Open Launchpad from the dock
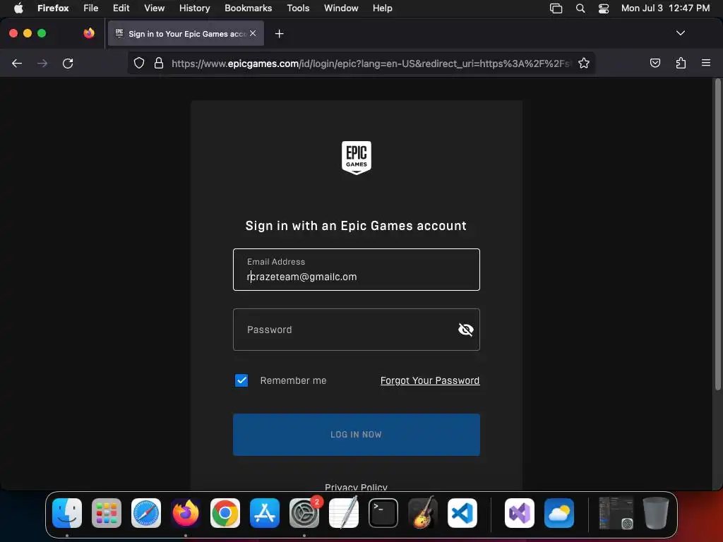Screen dimensions: 723x542 pyautogui.click(x=107, y=513)
